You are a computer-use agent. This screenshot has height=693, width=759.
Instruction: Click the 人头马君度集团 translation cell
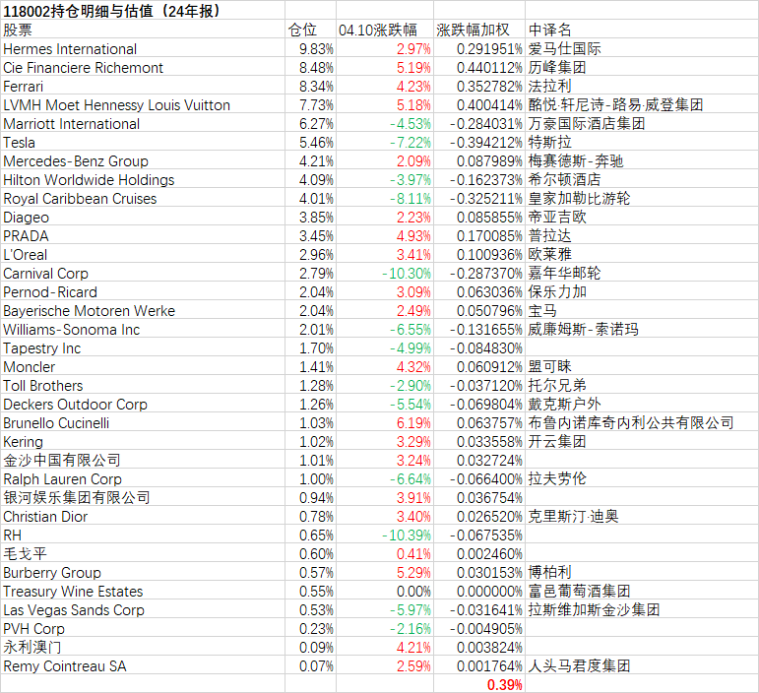642,665
